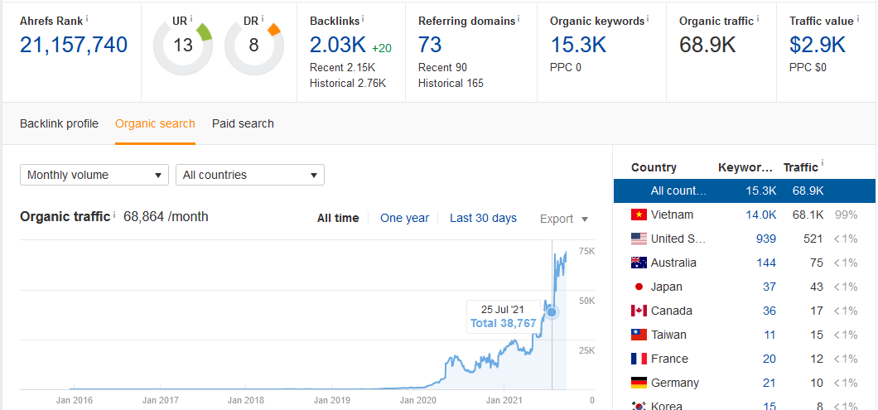Screen dimensions: 878x410
Task: Select the All countries table row
Action: click(x=744, y=191)
